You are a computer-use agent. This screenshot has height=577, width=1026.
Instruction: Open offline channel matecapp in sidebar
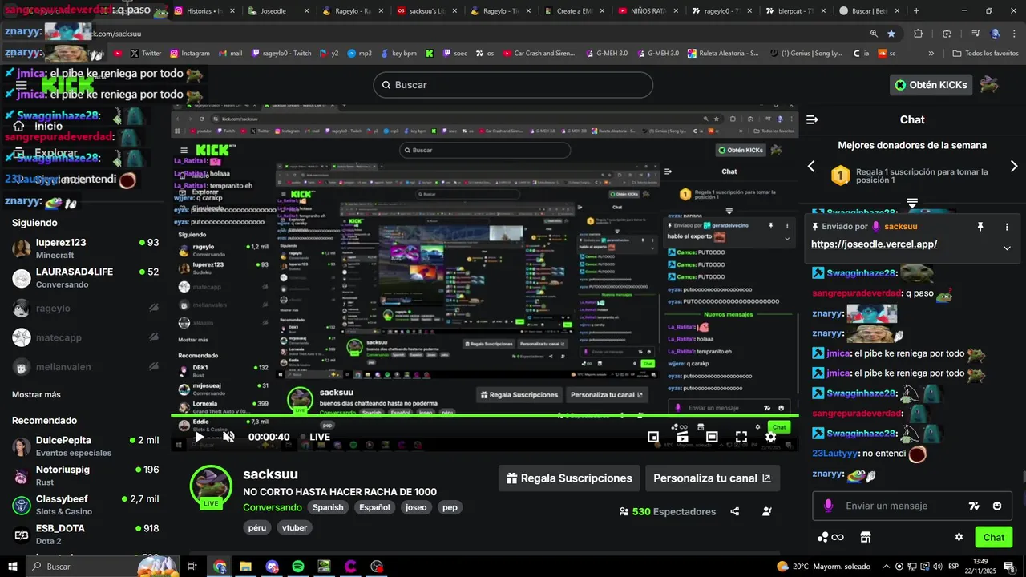pyautogui.click(x=85, y=337)
